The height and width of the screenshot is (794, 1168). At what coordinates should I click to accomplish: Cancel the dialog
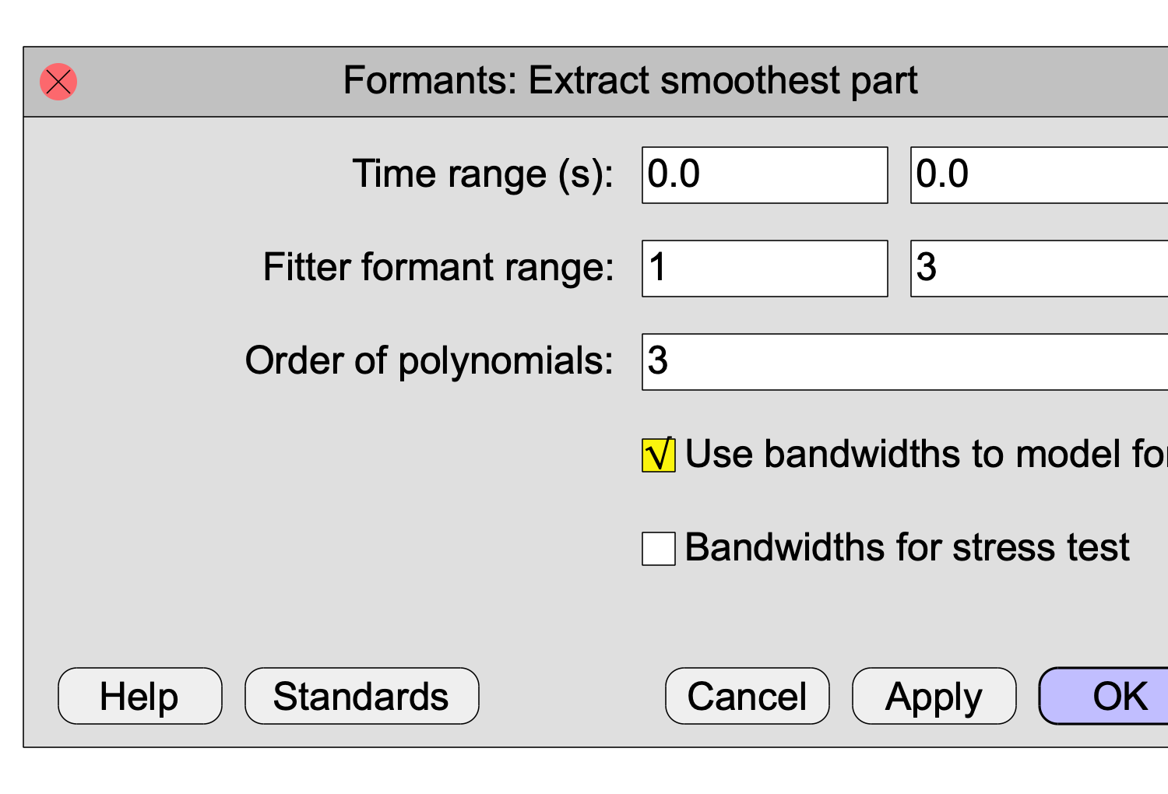tap(748, 696)
